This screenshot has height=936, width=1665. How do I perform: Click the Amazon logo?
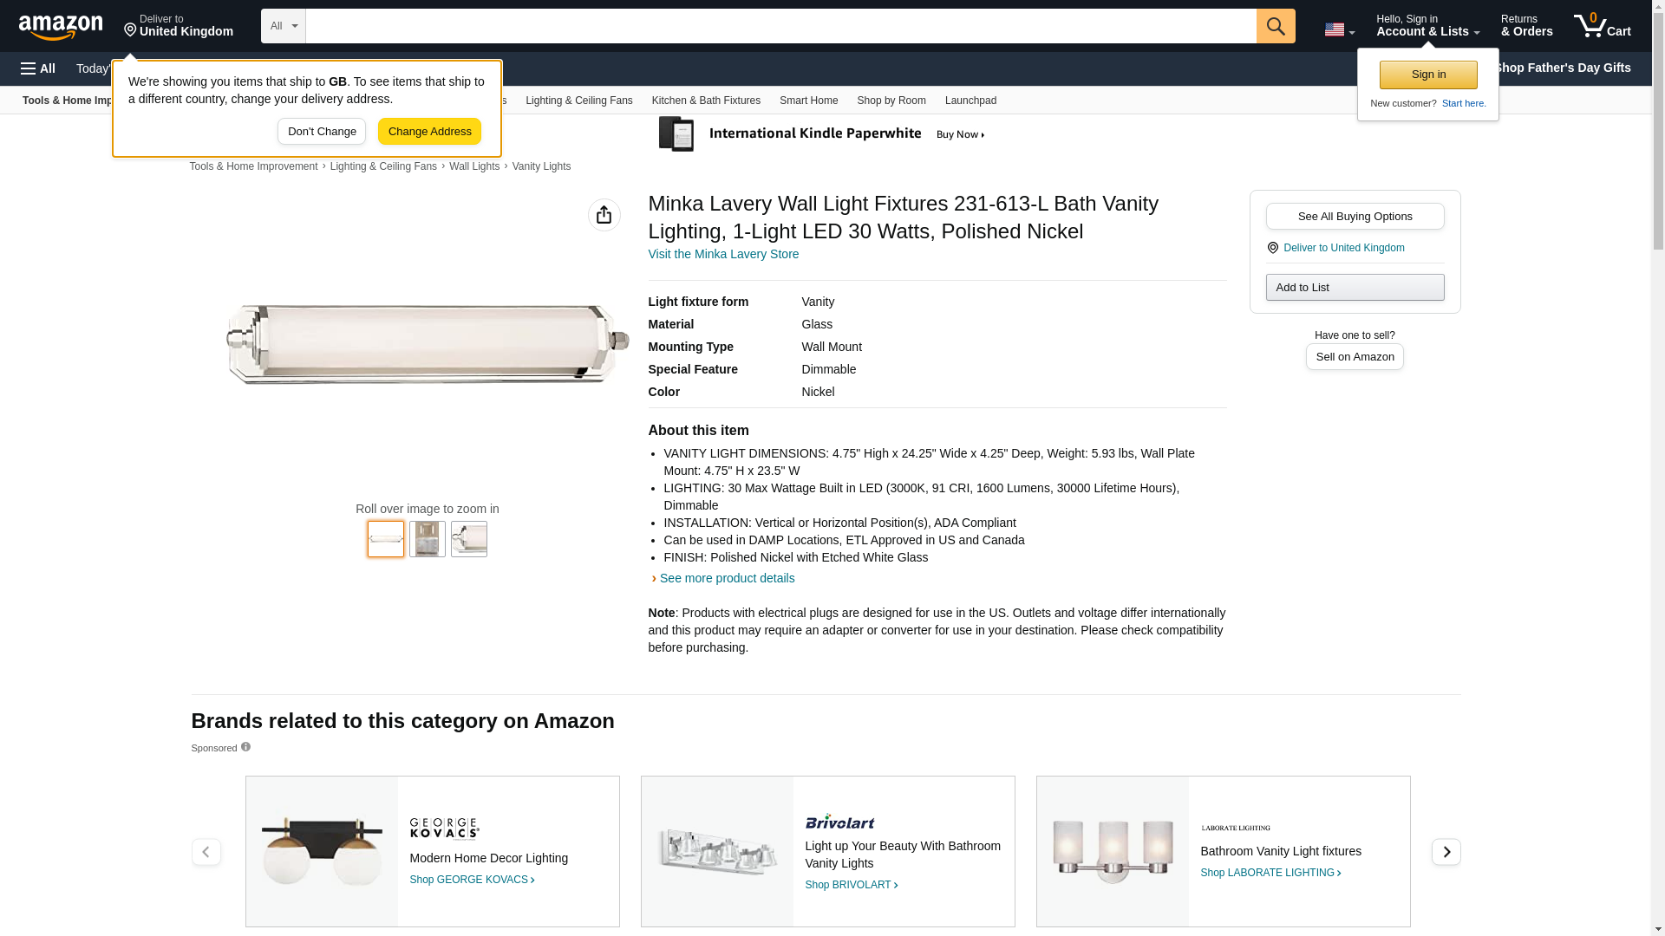pyautogui.click(x=61, y=27)
